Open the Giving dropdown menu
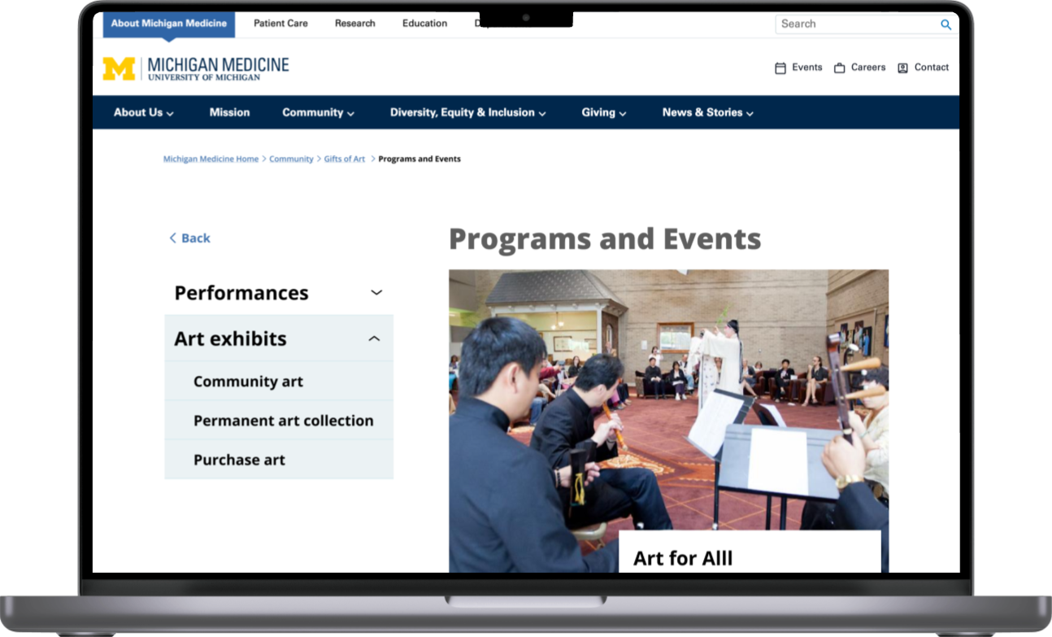 603,113
